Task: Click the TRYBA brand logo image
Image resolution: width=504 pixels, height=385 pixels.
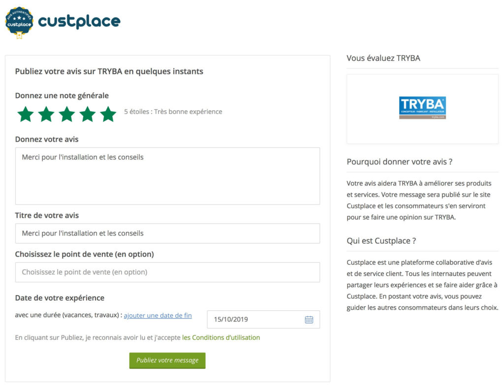Action: point(422,108)
